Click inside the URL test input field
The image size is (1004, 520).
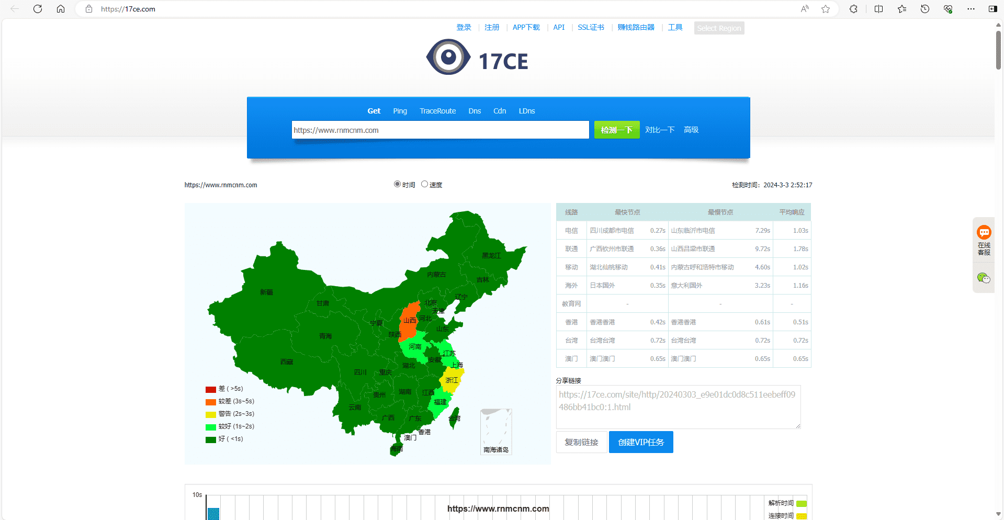click(x=439, y=130)
